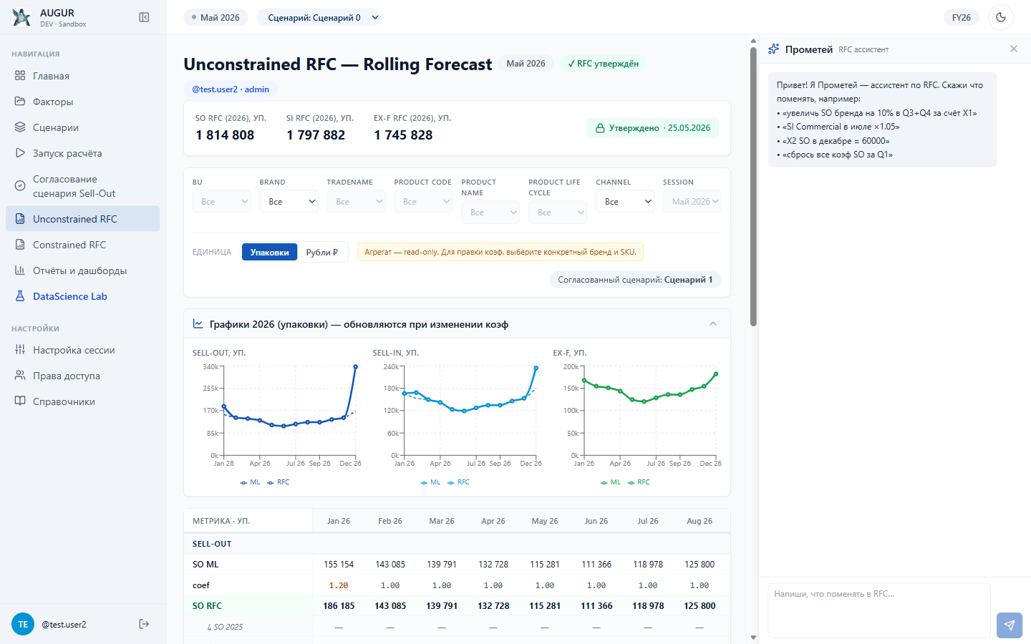Click the Права доступа users icon
This screenshot has height=644, width=1031.
[x=20, y=376]
